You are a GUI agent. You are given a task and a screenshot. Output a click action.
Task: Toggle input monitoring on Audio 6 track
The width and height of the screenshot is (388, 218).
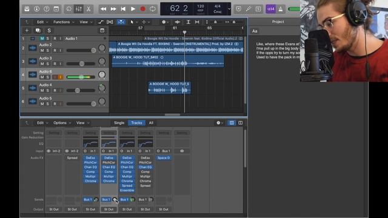[x=60, y=77]
